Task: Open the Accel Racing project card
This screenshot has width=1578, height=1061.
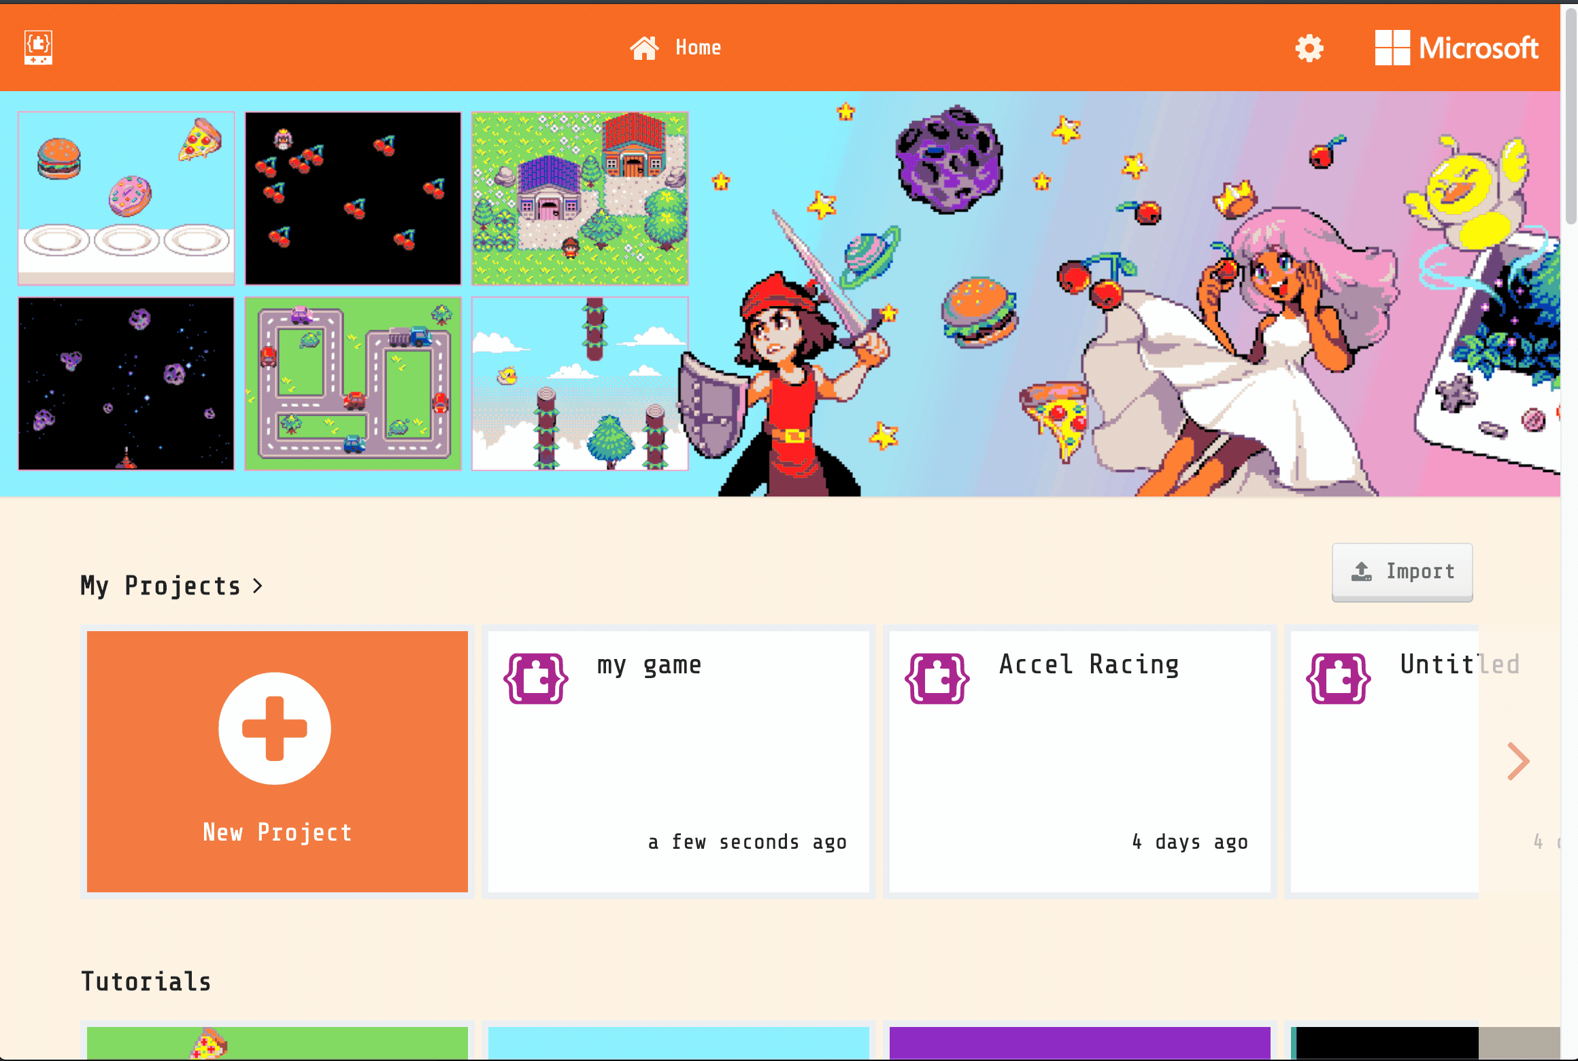Action: tap(1080, 762)
